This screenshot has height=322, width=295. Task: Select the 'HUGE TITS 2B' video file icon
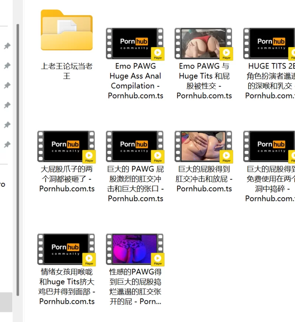[269, 44]
